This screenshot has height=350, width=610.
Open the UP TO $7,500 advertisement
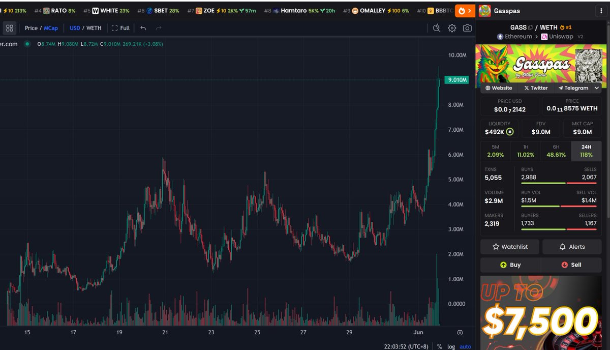(541, 313)
